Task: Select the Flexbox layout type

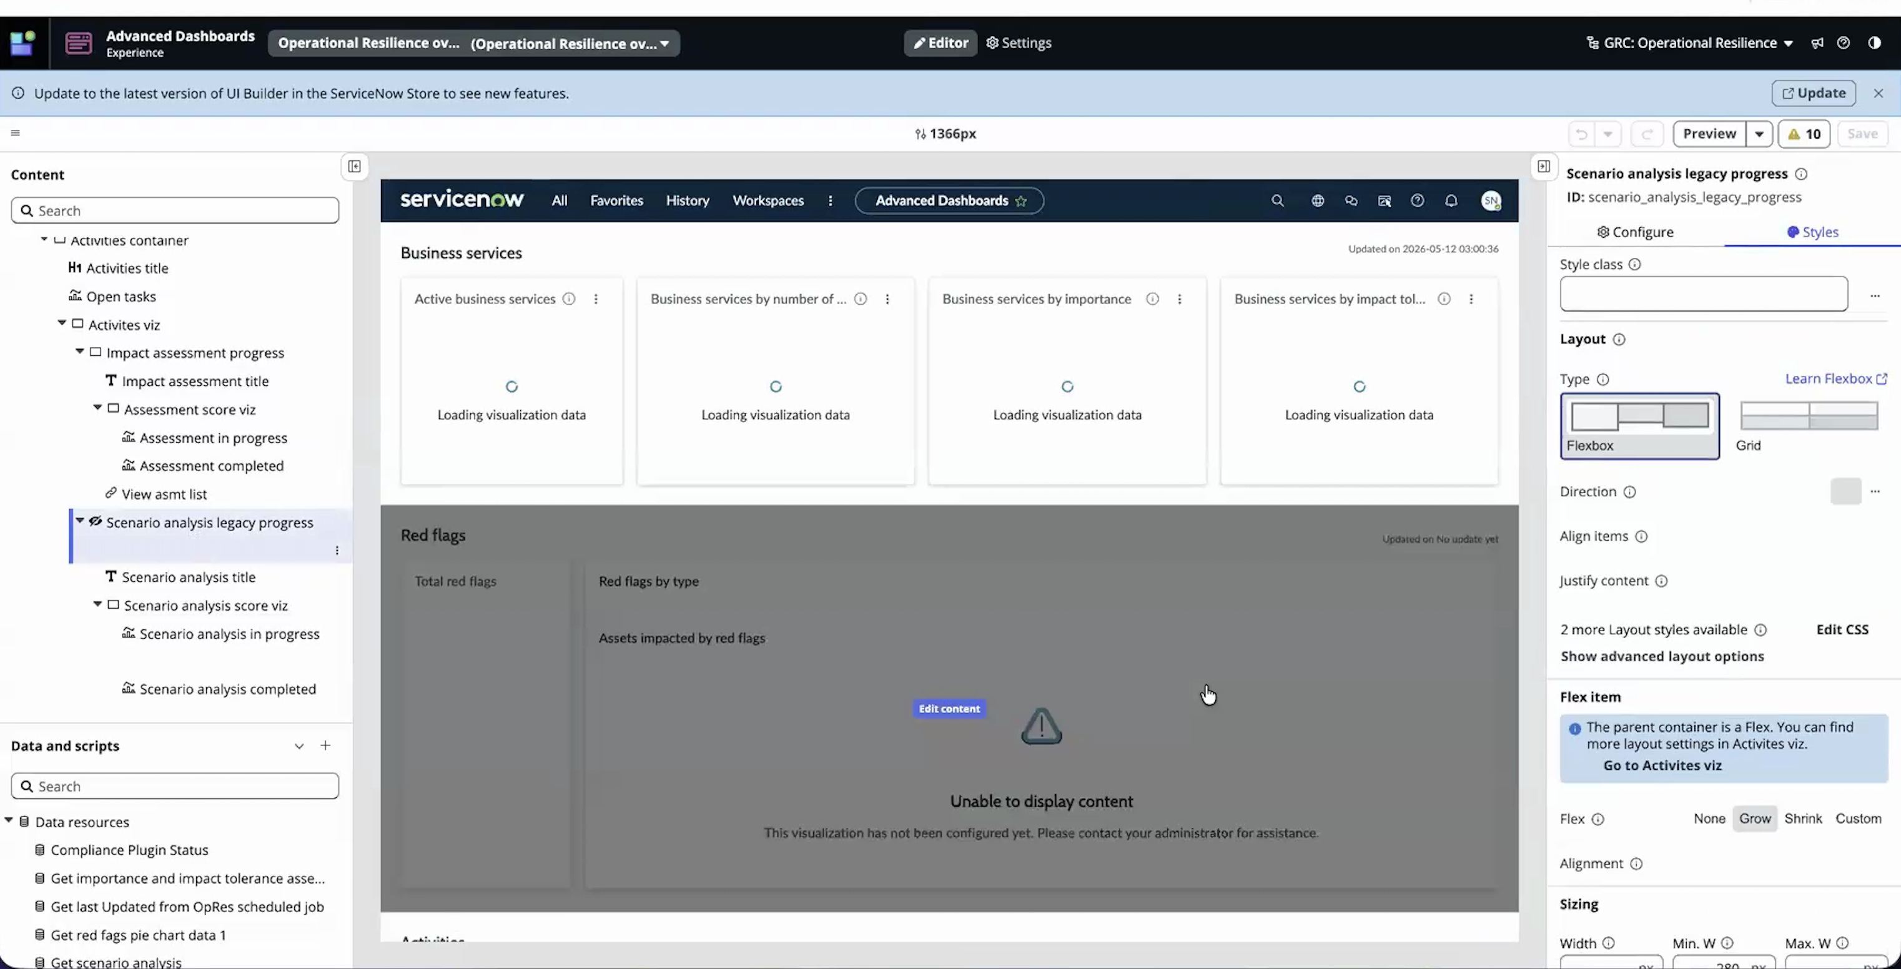Action: (1639, 426)
